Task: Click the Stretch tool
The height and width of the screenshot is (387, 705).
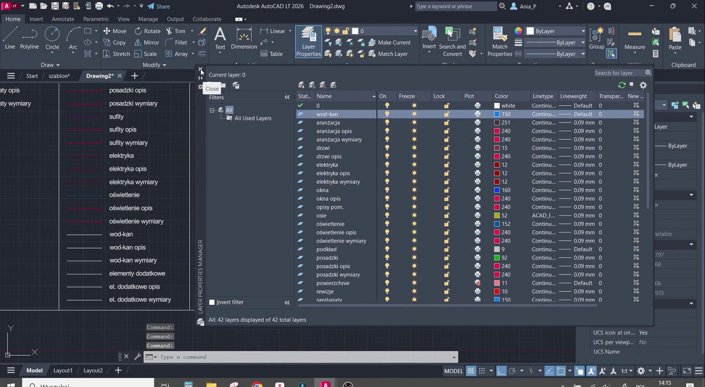Action: (116, 54)
